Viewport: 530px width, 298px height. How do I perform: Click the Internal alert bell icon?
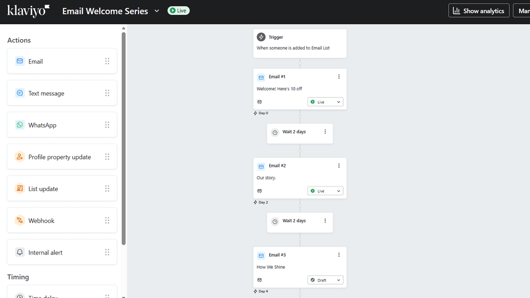(x=20, y=253)
